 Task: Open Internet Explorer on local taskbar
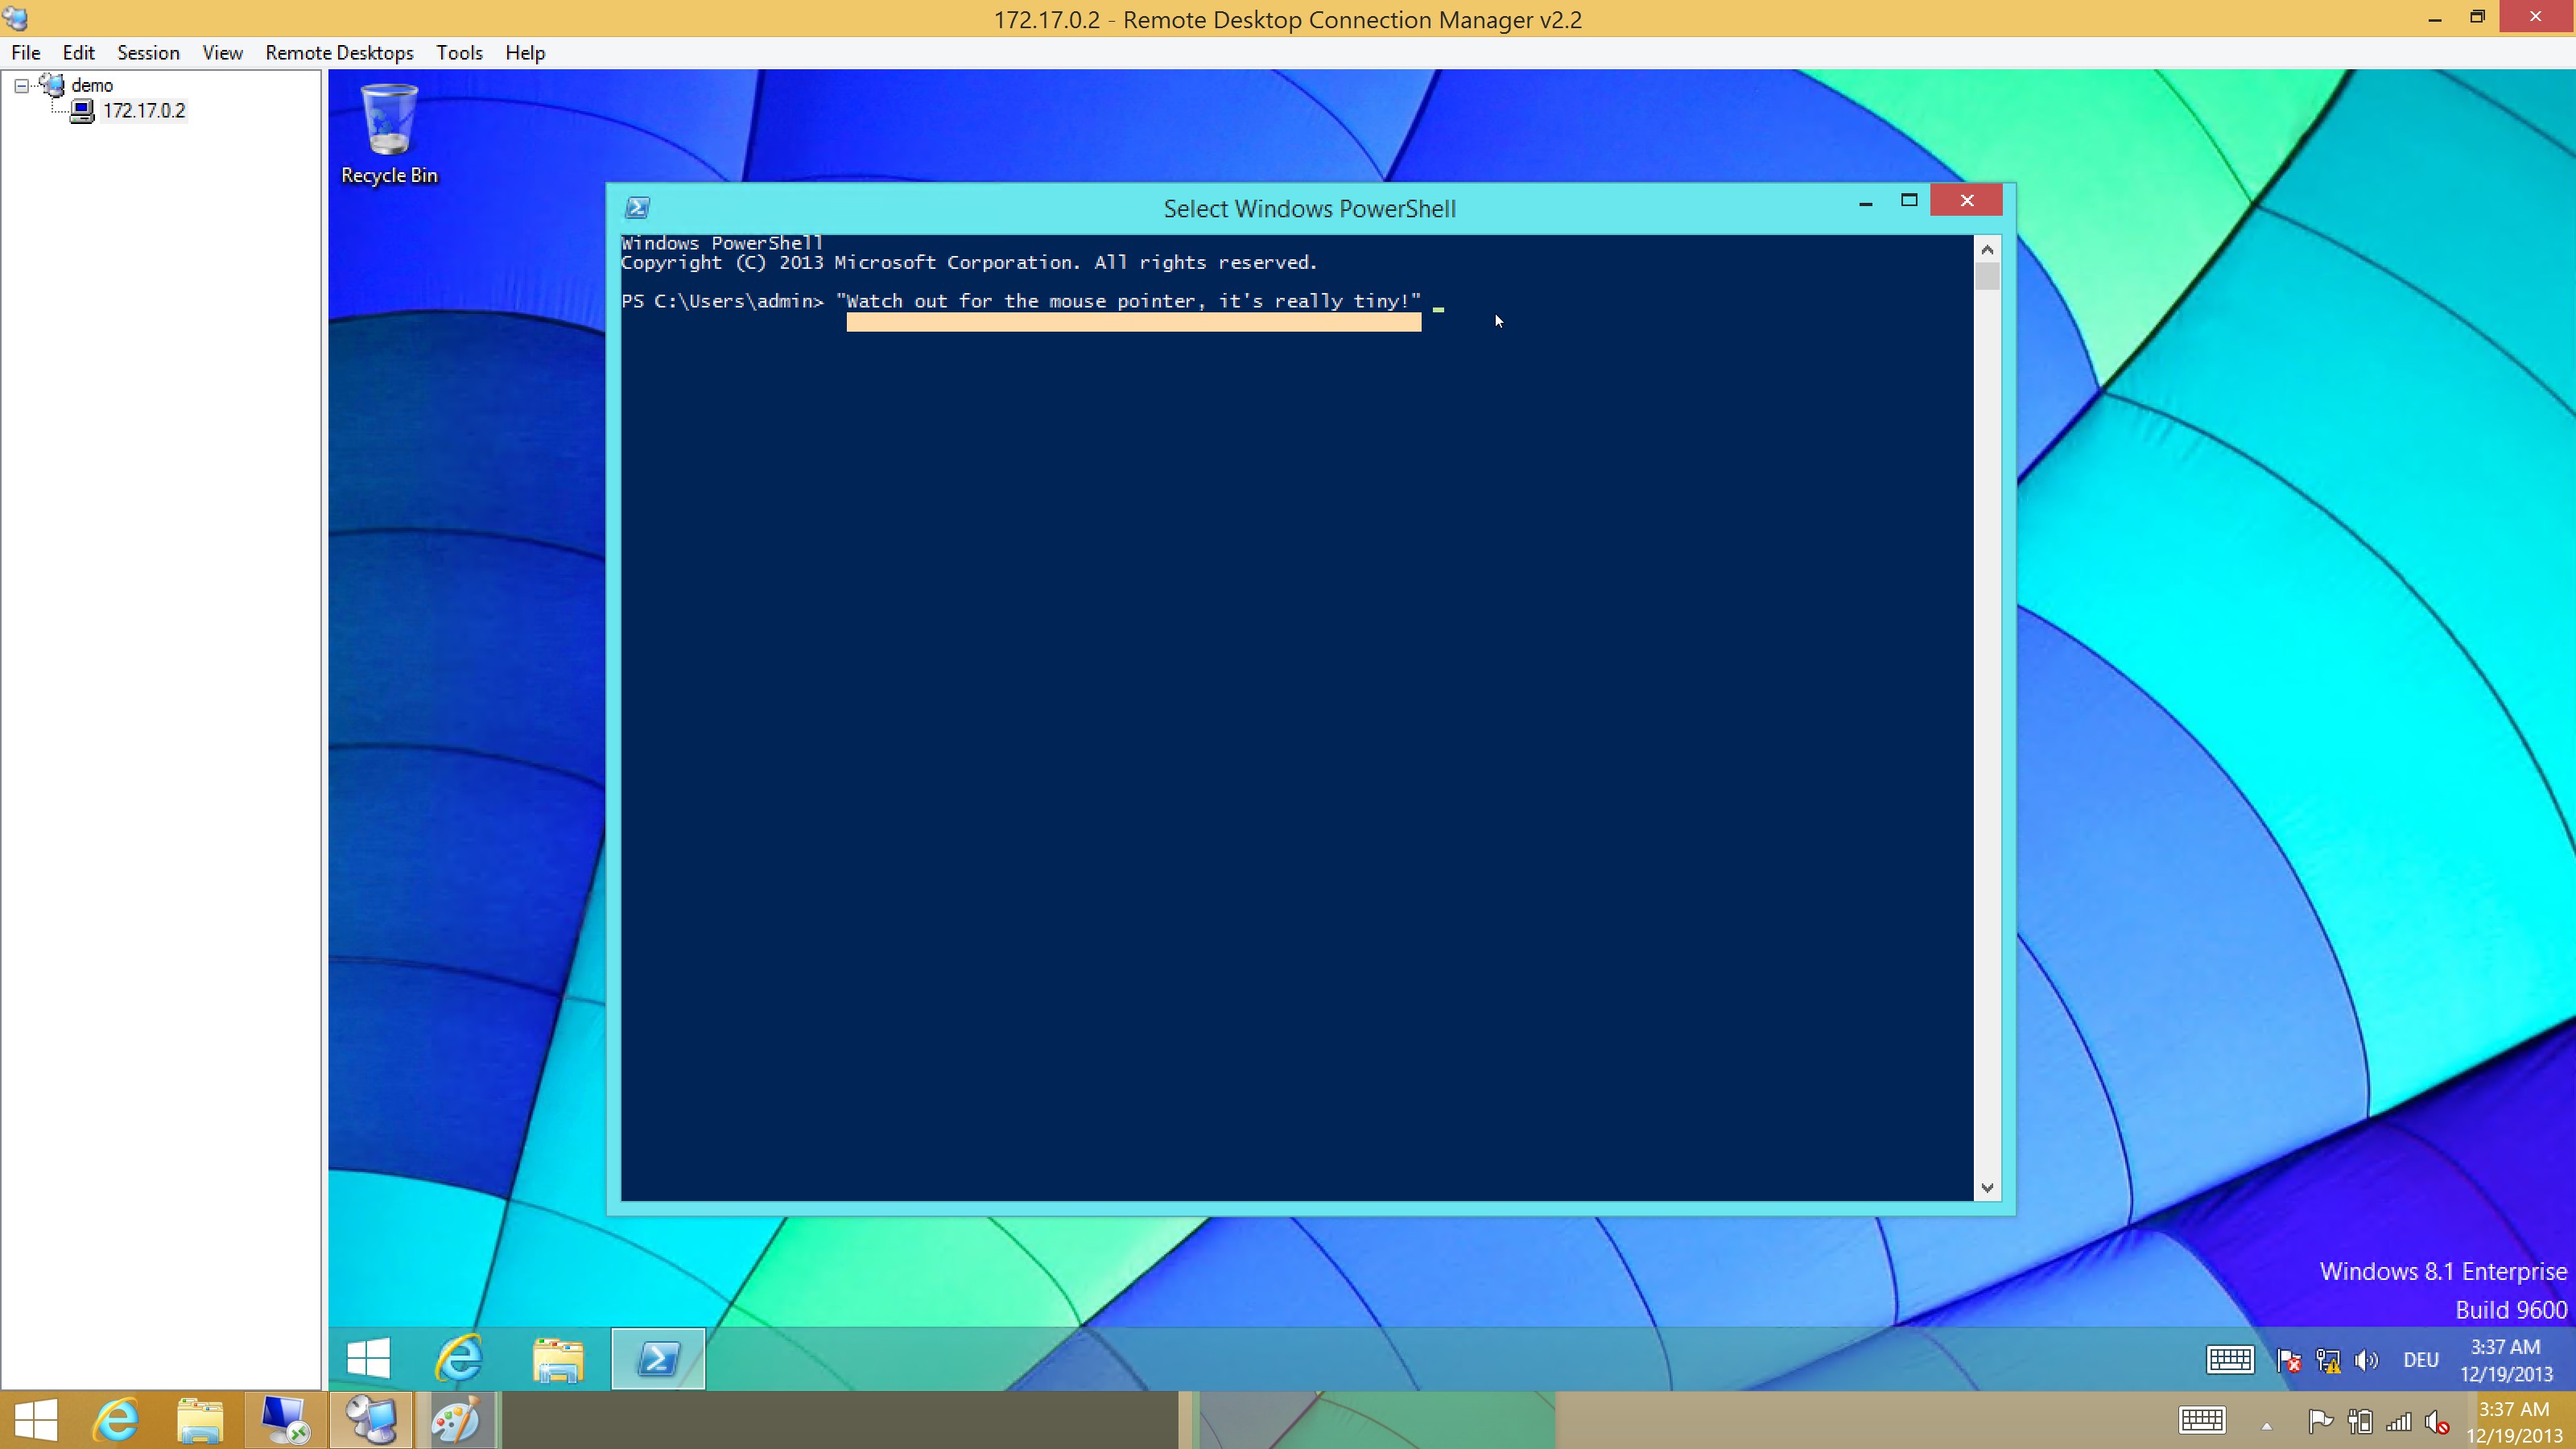pyautogui.click(x=116, y=1420)
